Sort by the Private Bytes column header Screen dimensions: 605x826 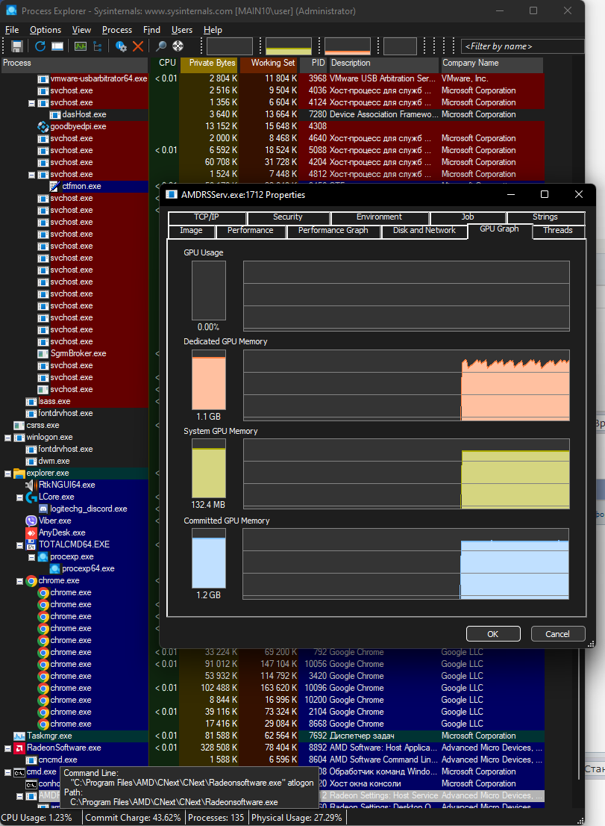pyautogui.click(x=210, y=63)
